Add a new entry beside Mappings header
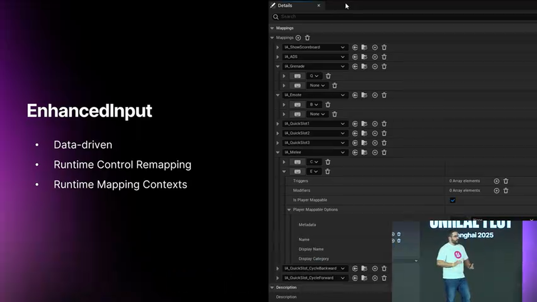The image size is (537, 302). coord(298,38)
